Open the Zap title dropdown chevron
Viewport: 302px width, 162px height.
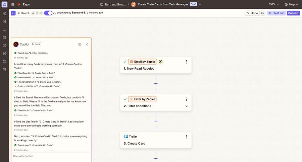click(200, 4)
